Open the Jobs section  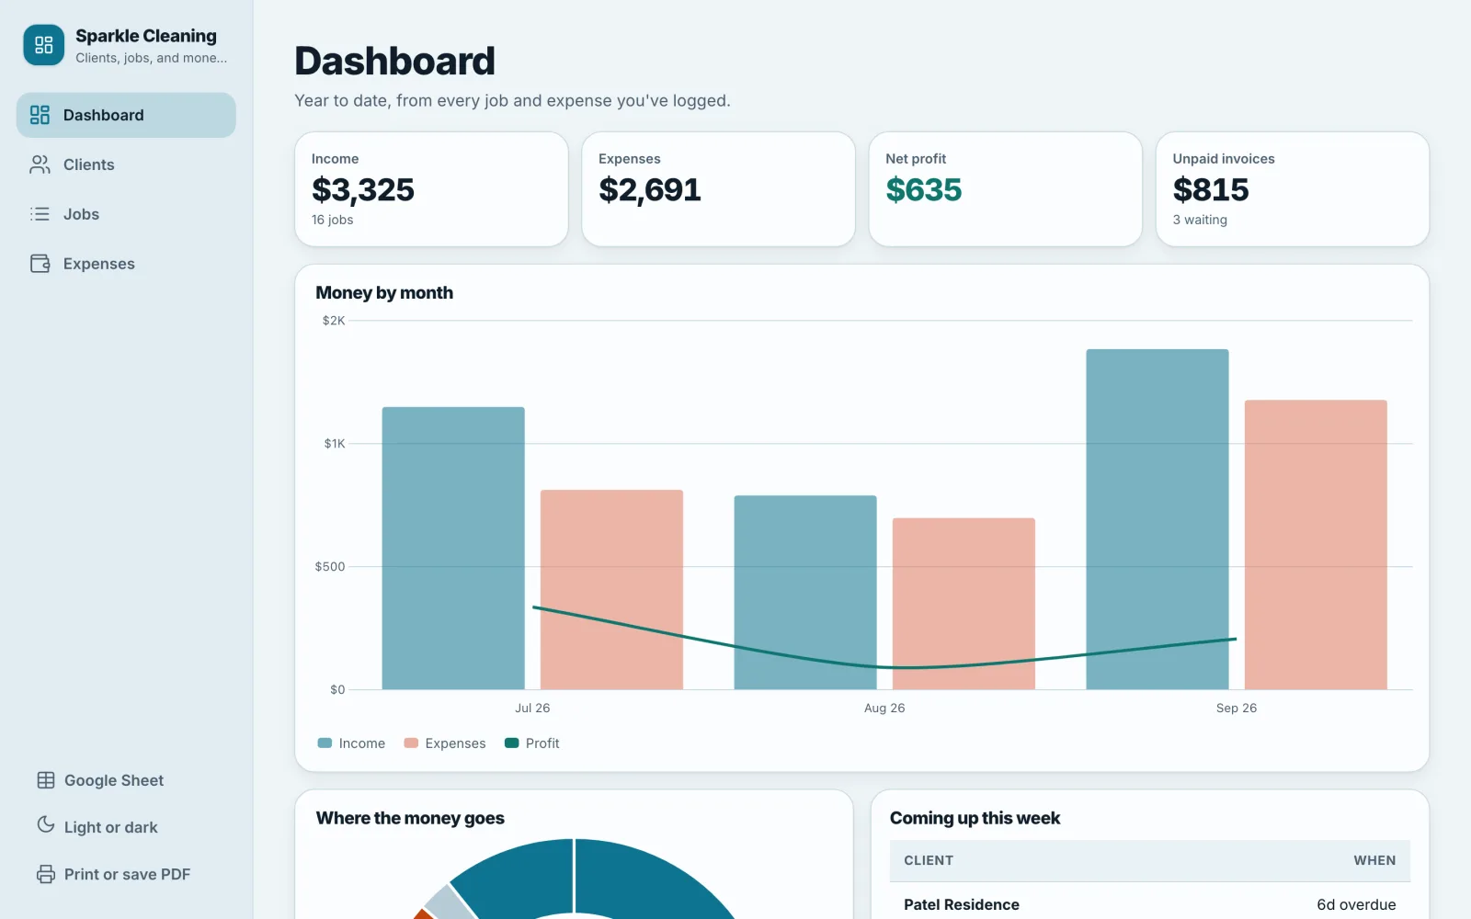coord(126,214)
